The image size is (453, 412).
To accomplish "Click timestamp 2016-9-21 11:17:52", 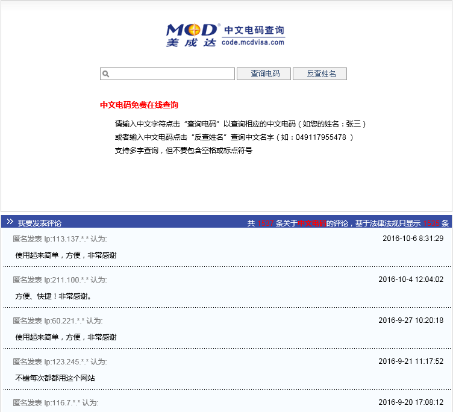I will pyautogui.click(x=411, y=361).
